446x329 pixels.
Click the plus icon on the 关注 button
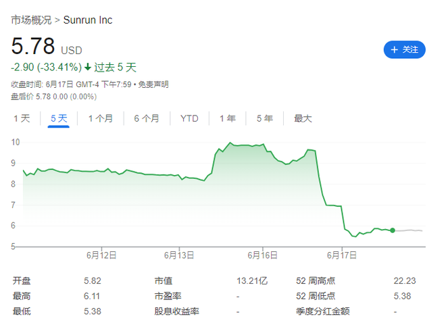(x=394, y=50)
